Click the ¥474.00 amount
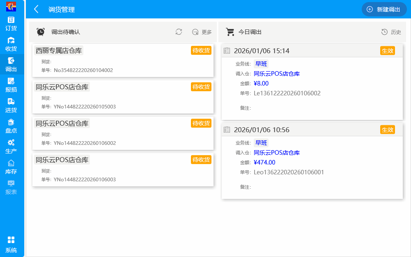Screen dimensions: 411x257 (264, 162)
